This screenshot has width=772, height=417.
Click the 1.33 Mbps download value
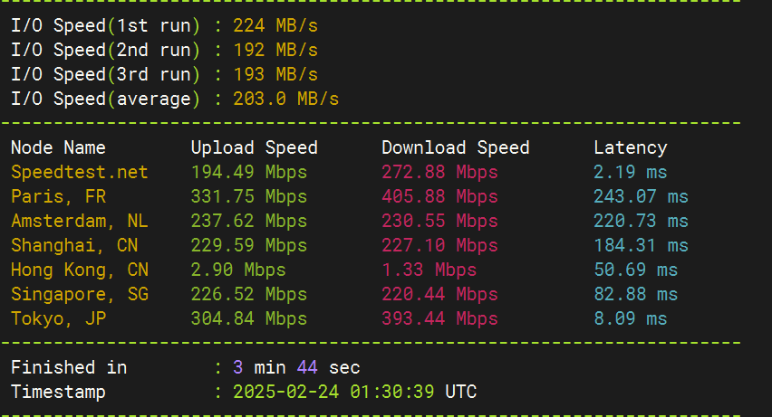pos(429,270)
